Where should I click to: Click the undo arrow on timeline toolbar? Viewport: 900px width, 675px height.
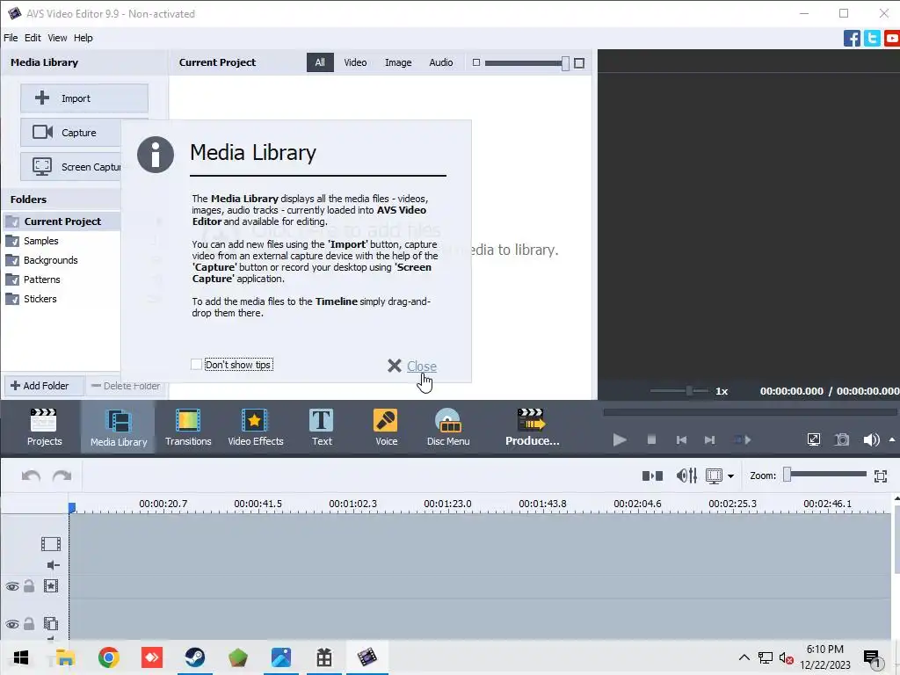point(31,475)
